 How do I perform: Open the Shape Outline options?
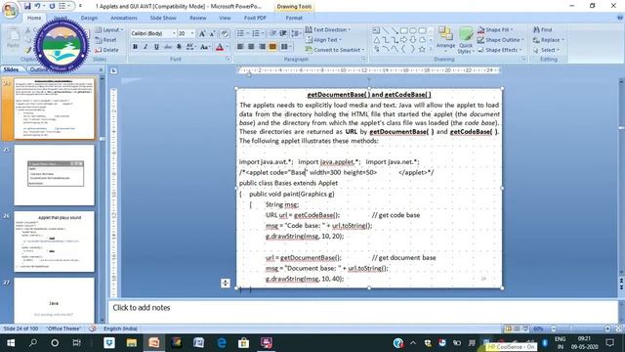pyautogui.click(x=501, y=40)
